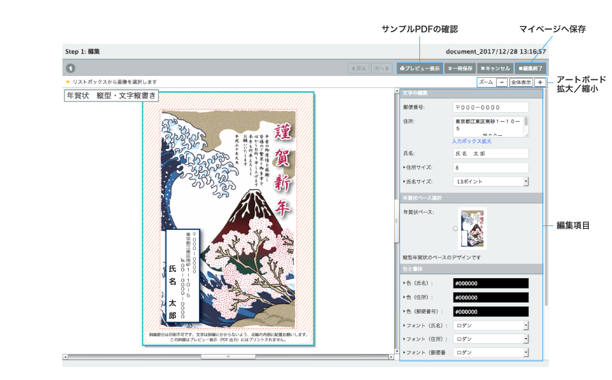Click the canvas horizontal scrollbar right arrow
The width and height of the screenshot is (612, 380).
[x=391, y=357]
